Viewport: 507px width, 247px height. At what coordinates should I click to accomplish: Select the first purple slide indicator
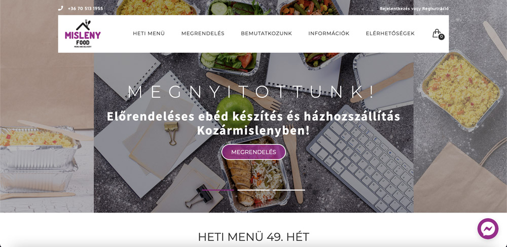tap(218, 190)
